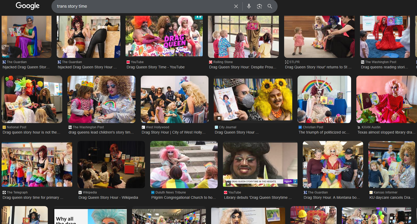This screenshot has height=224, width=417.
Task: Open the Christian Post rainbow image
Action: 324,99
